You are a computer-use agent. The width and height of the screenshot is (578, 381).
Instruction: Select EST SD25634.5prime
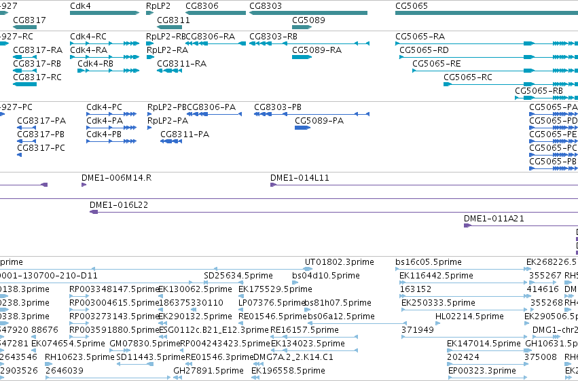point(238,276)
